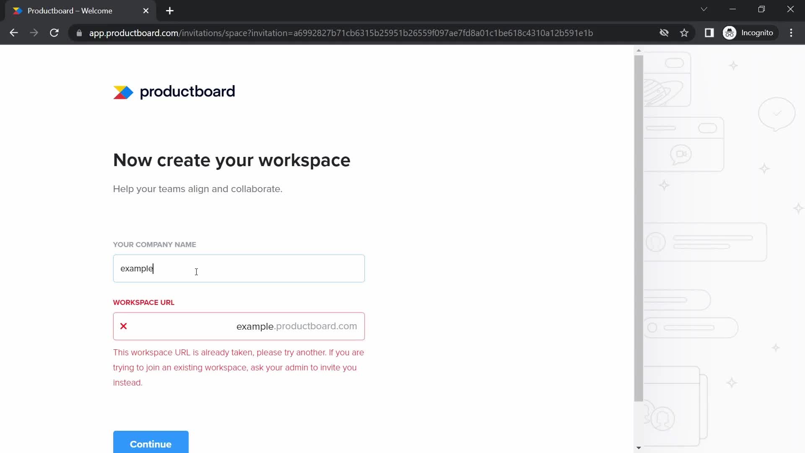
Task: Minimize the browser window
Action: [x=733, y=9]
